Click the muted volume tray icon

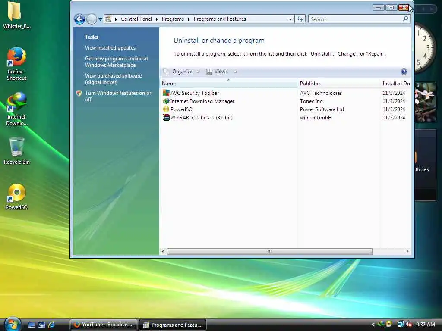pos(409,325)
